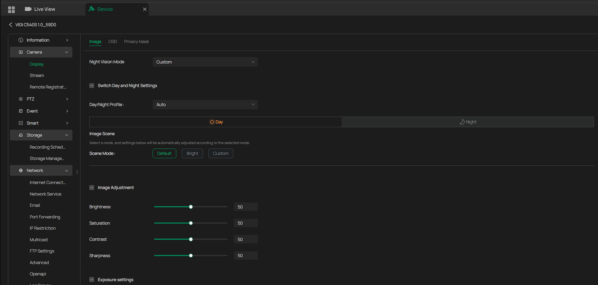Collapse the Camera menu chevron

coord(67,52)
